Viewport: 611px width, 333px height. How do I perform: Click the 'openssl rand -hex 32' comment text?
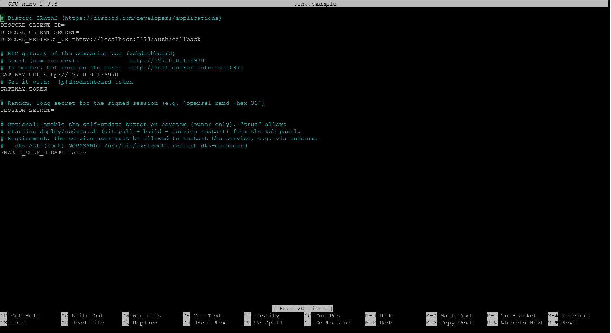(x=222, y=103)
